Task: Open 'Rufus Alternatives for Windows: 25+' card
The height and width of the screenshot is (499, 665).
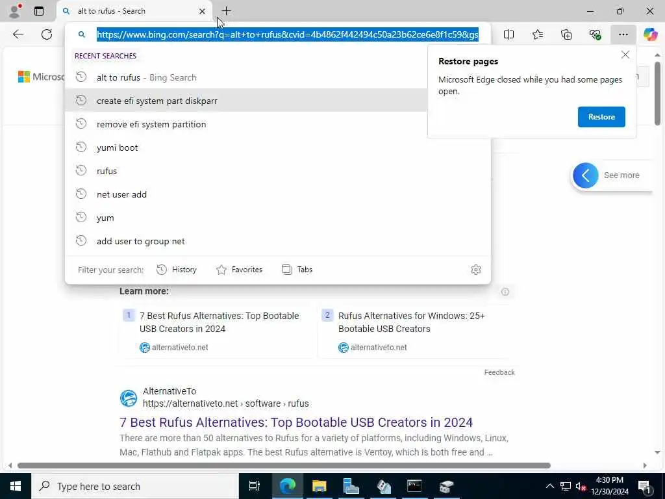Action: [x=416, y=331]
